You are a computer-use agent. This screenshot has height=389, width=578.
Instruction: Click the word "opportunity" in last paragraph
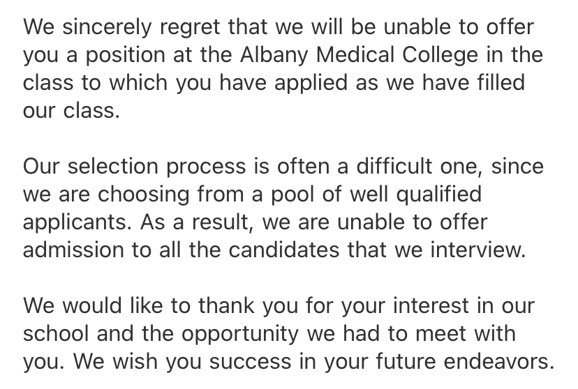(239, 334)
